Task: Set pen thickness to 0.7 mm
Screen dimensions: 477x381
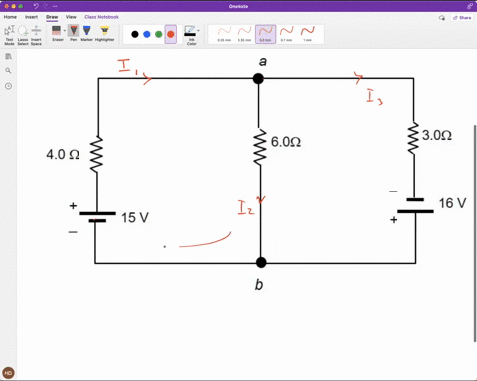Action: pyautogui.click(x=286, y=34)
